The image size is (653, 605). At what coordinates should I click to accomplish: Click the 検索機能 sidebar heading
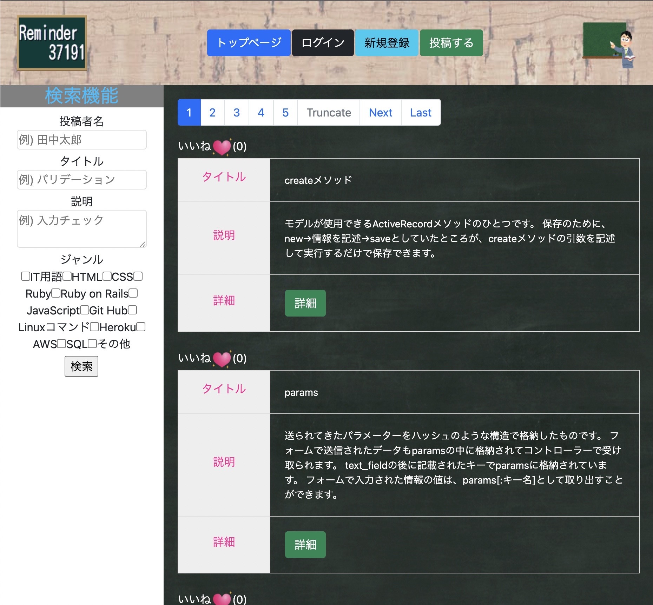pos(82,96)
